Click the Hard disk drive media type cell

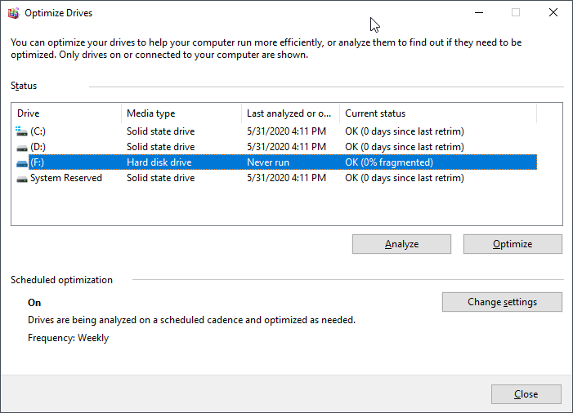pos(159,162)
